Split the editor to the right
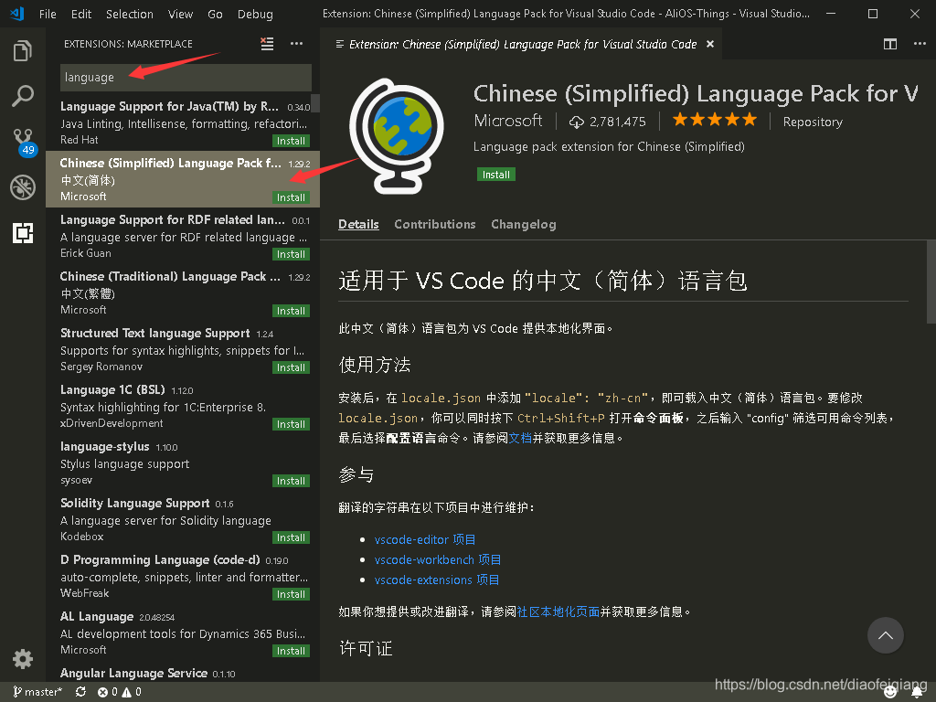Viewport: 936px width, 702px height. [x=890, y=44]
